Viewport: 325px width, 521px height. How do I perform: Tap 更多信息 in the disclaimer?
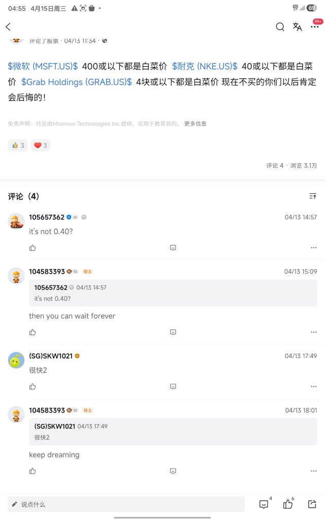coord(196,124)
